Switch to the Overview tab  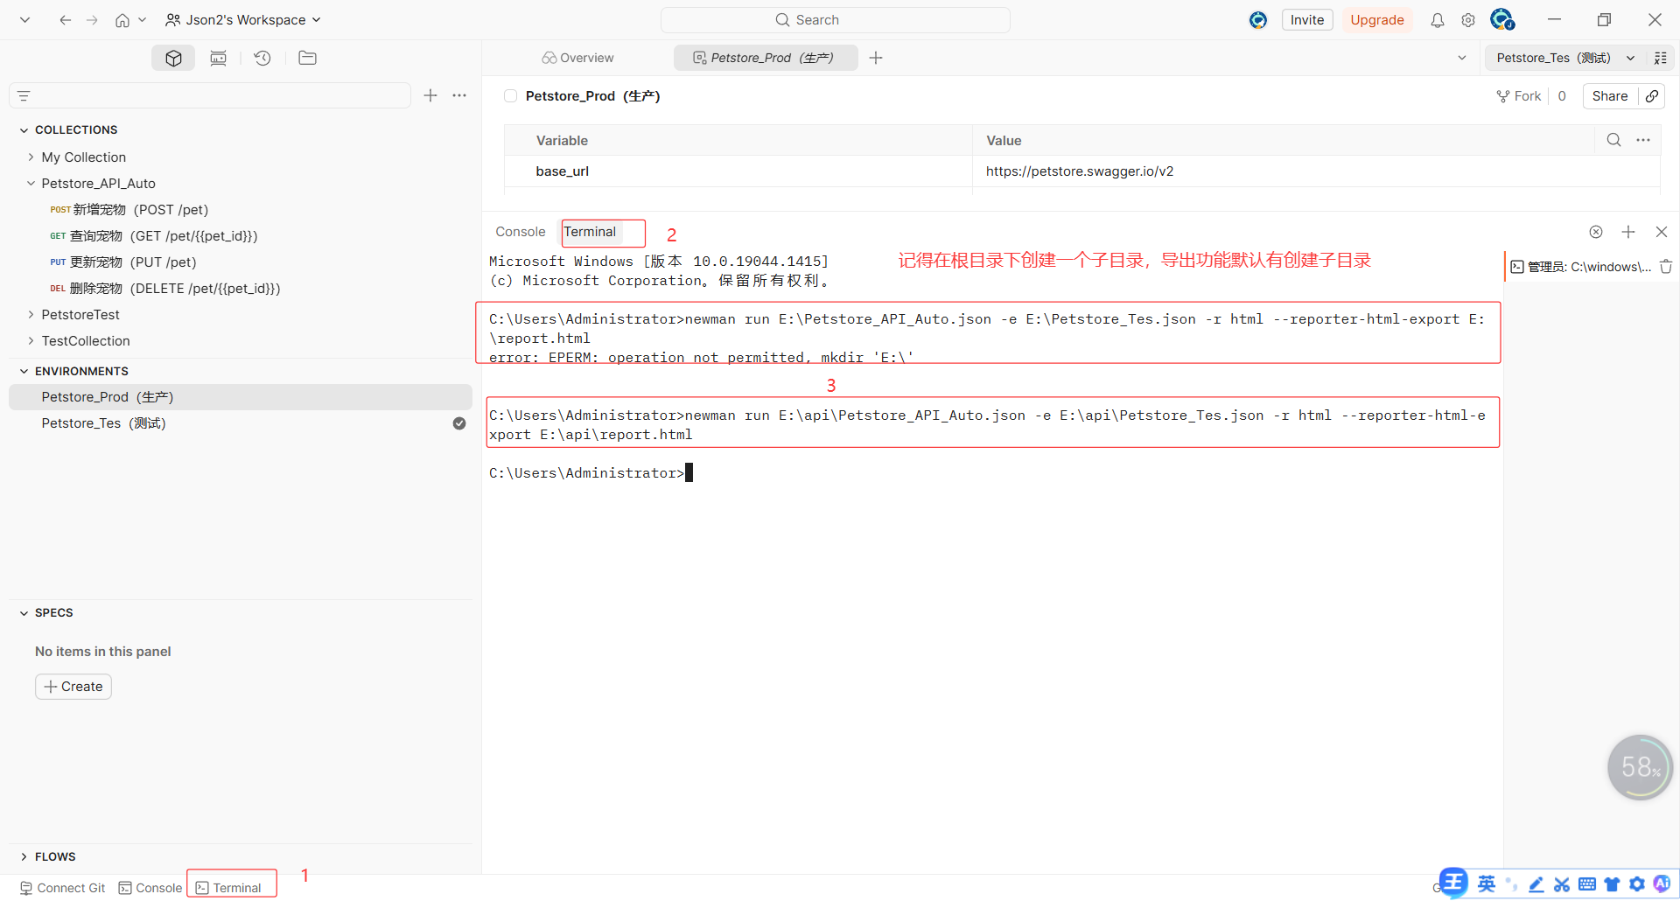click(x=577, y=58)
